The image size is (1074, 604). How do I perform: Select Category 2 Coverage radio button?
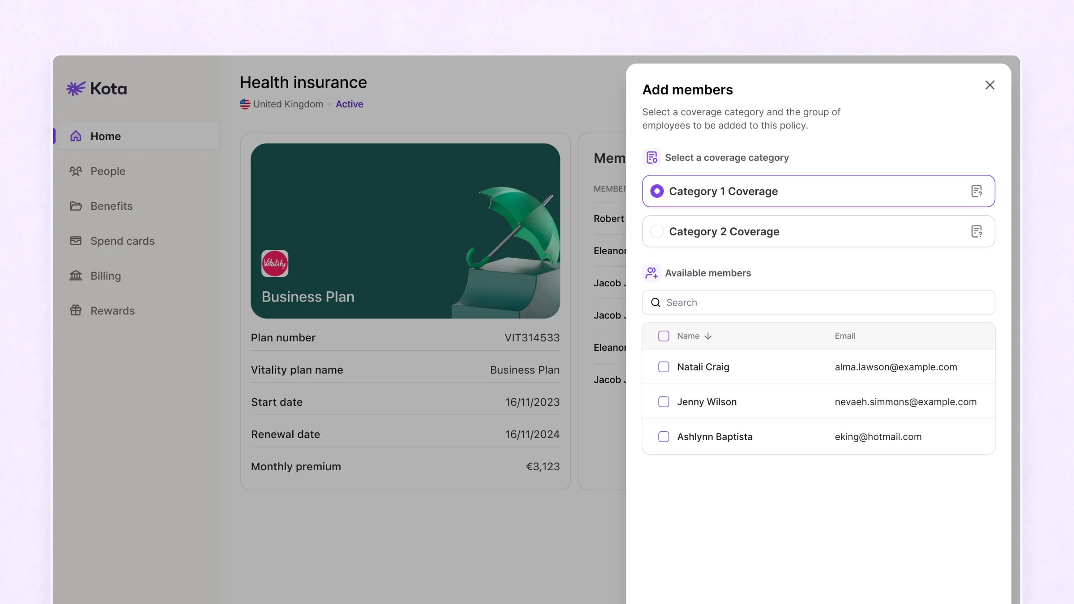pos(656,232)
